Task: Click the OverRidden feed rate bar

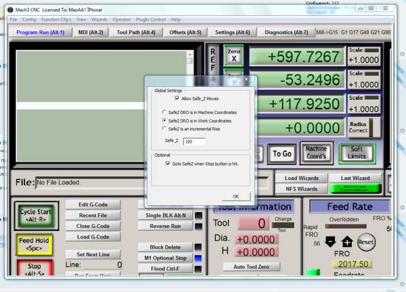Action: point(345,226)
